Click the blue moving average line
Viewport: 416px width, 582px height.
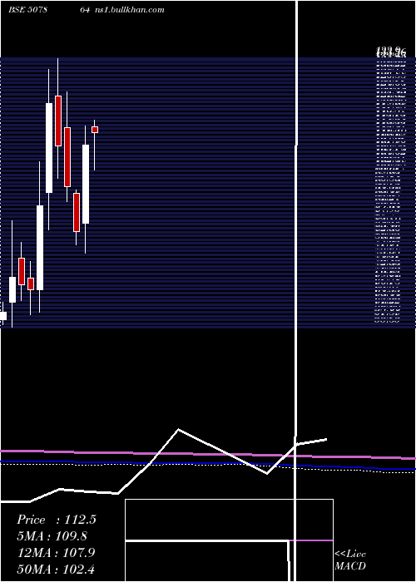tap(208, 464)
